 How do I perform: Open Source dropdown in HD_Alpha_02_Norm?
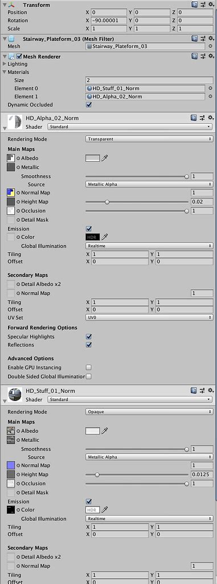[x=149, y=184]
